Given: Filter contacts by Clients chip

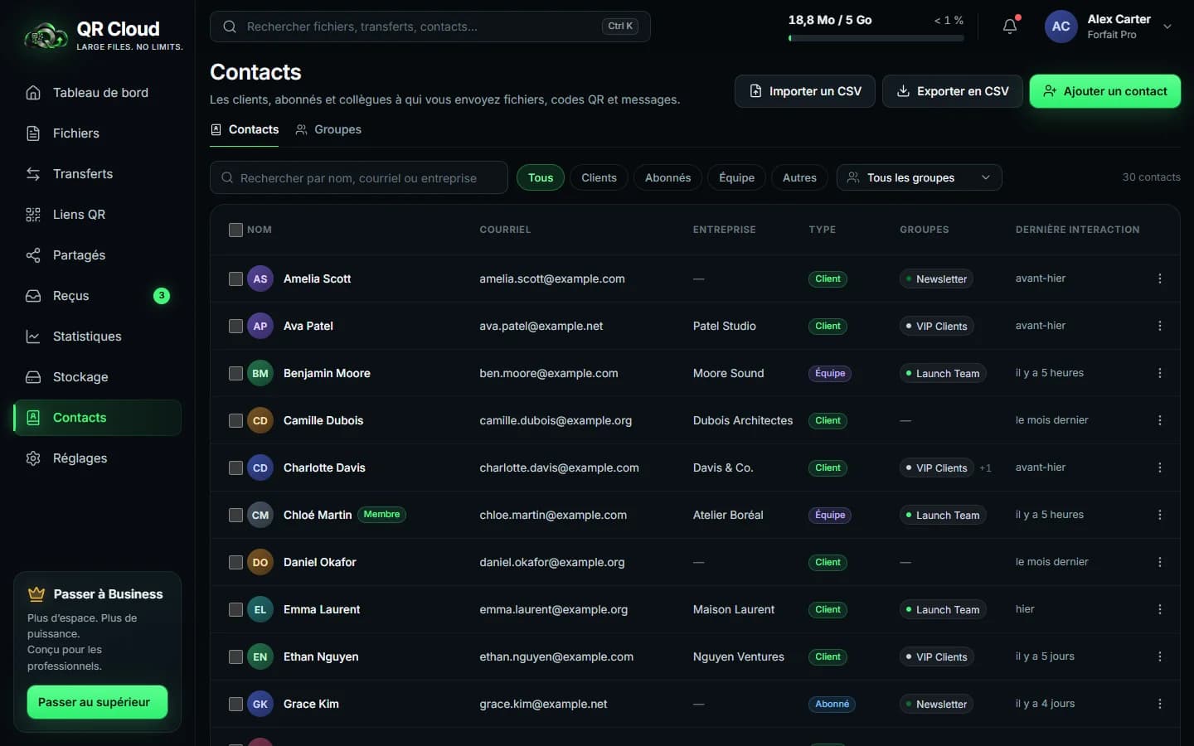Looking at the screenshot, I should pos(599,177).
